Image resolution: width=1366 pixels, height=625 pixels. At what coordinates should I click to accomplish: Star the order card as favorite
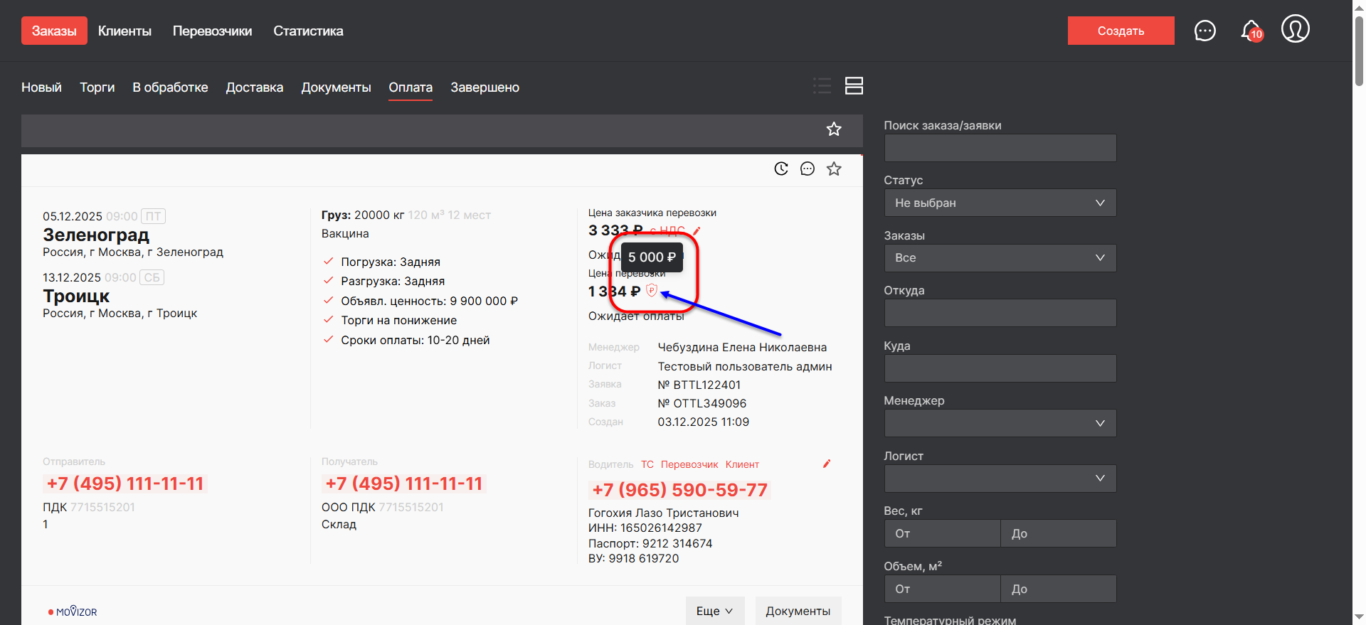pyautogui.click(x=834, y=169)
